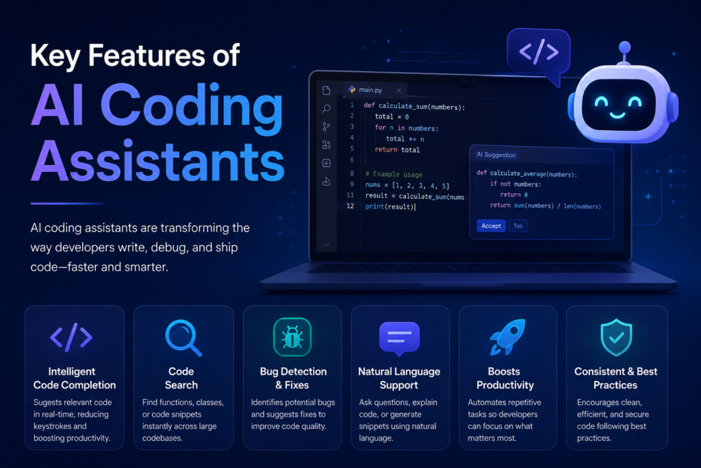The image size is (701, 468).
Task: Click 'Sugests relevant code' description text
Action: point(73,420)
